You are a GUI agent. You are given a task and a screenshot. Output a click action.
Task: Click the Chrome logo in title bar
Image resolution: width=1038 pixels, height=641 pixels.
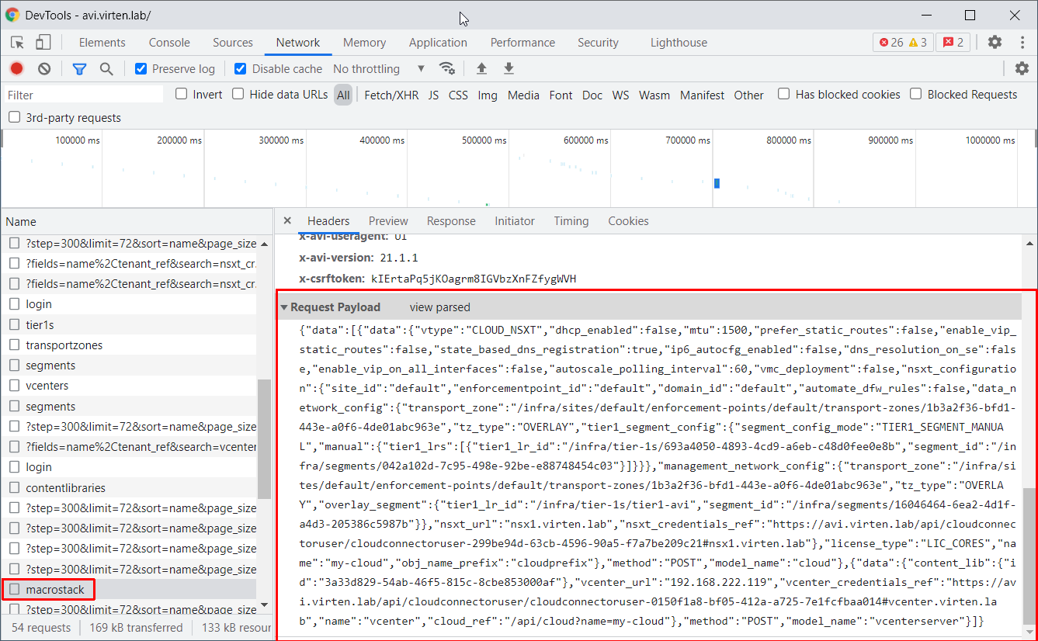(12, 16)
